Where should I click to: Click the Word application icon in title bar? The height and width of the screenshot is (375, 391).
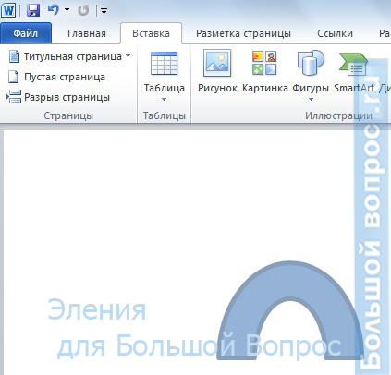tap(8, 10)
